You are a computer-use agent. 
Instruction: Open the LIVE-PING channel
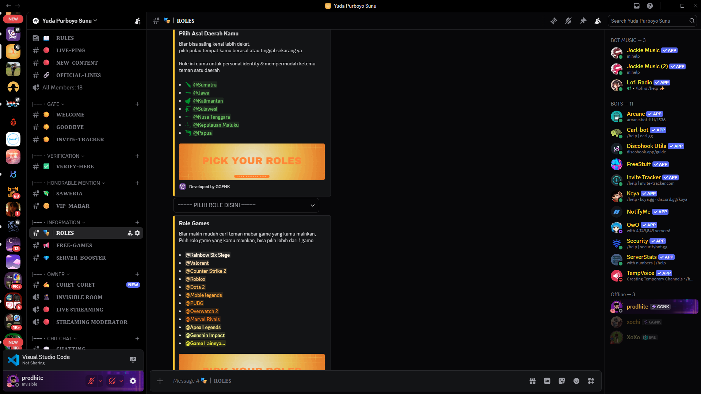click(x=86, y=50)
